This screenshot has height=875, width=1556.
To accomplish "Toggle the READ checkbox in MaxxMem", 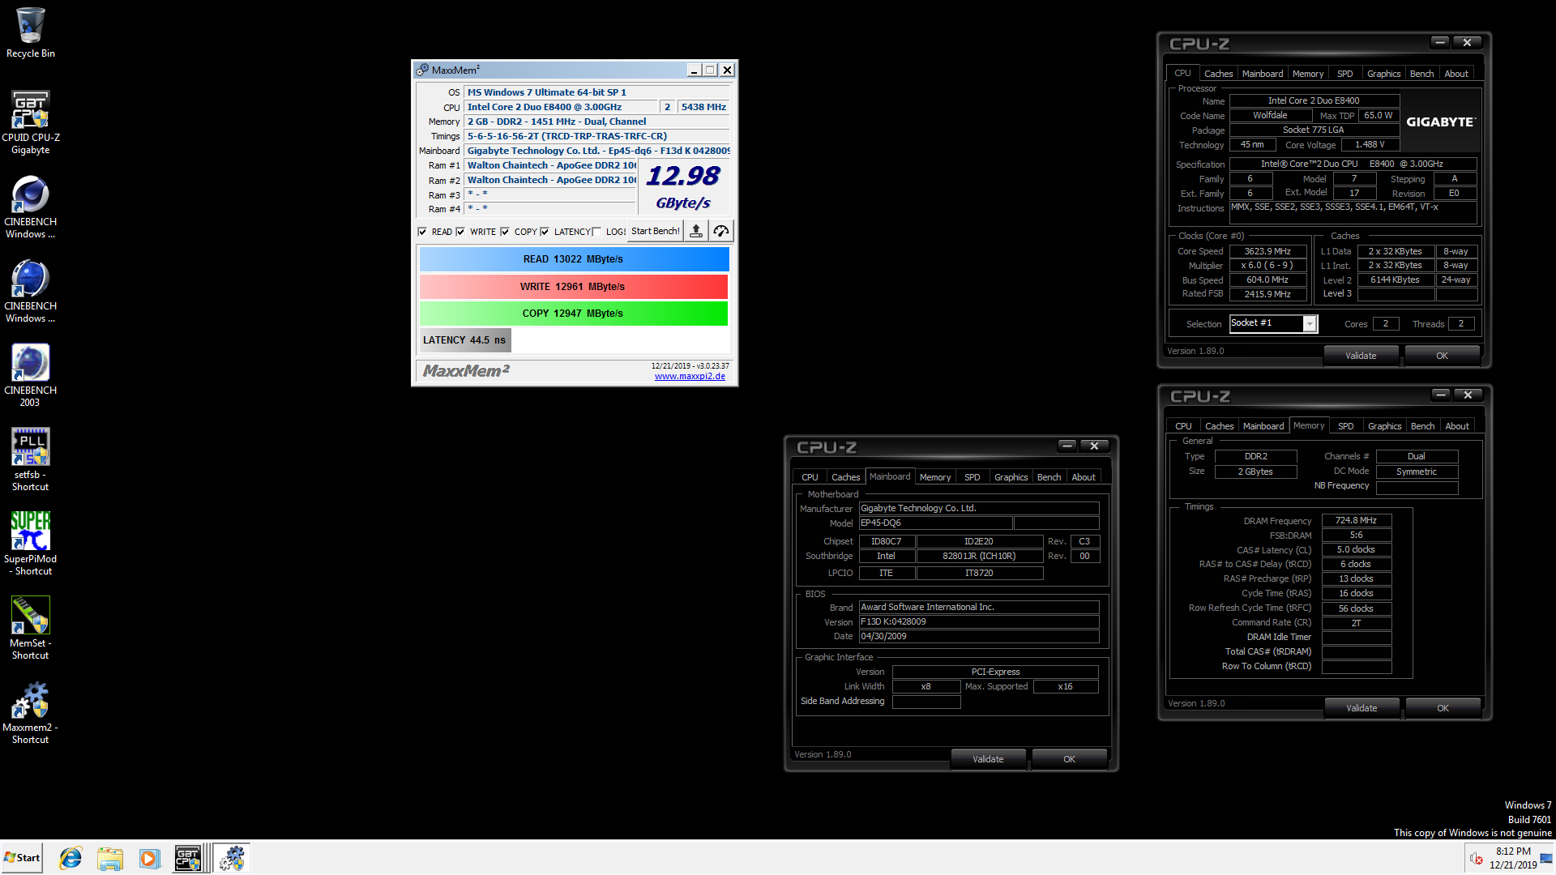I will 422,232.
